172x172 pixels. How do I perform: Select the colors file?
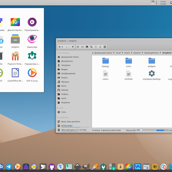105,75
